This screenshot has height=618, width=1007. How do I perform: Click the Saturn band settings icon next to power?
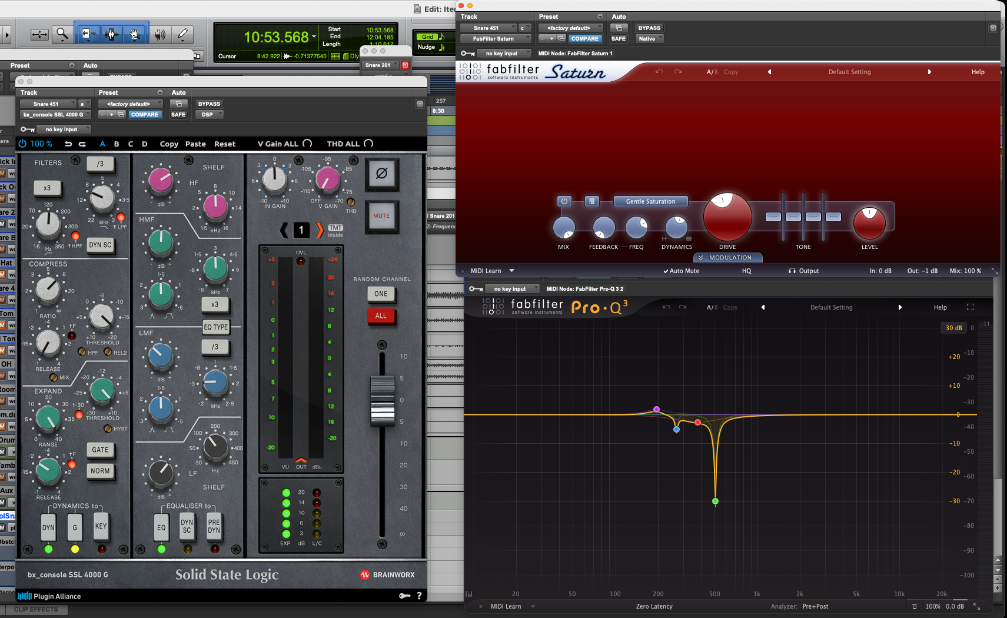592,201
